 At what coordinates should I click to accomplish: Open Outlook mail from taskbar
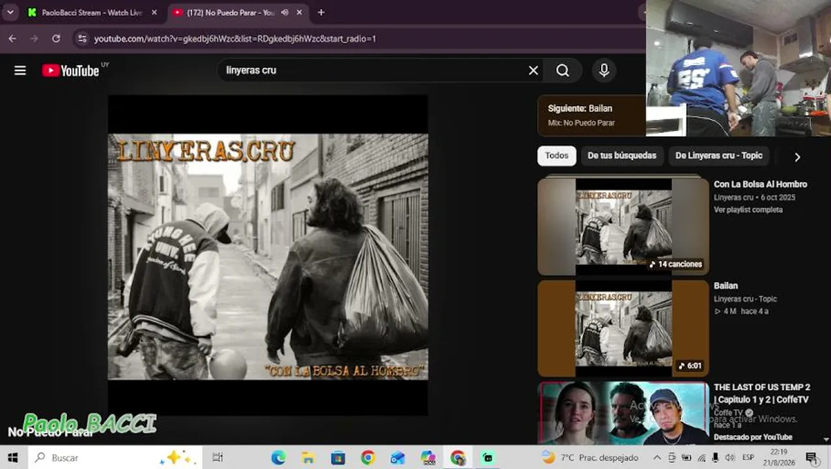click(x=398, y=457)
